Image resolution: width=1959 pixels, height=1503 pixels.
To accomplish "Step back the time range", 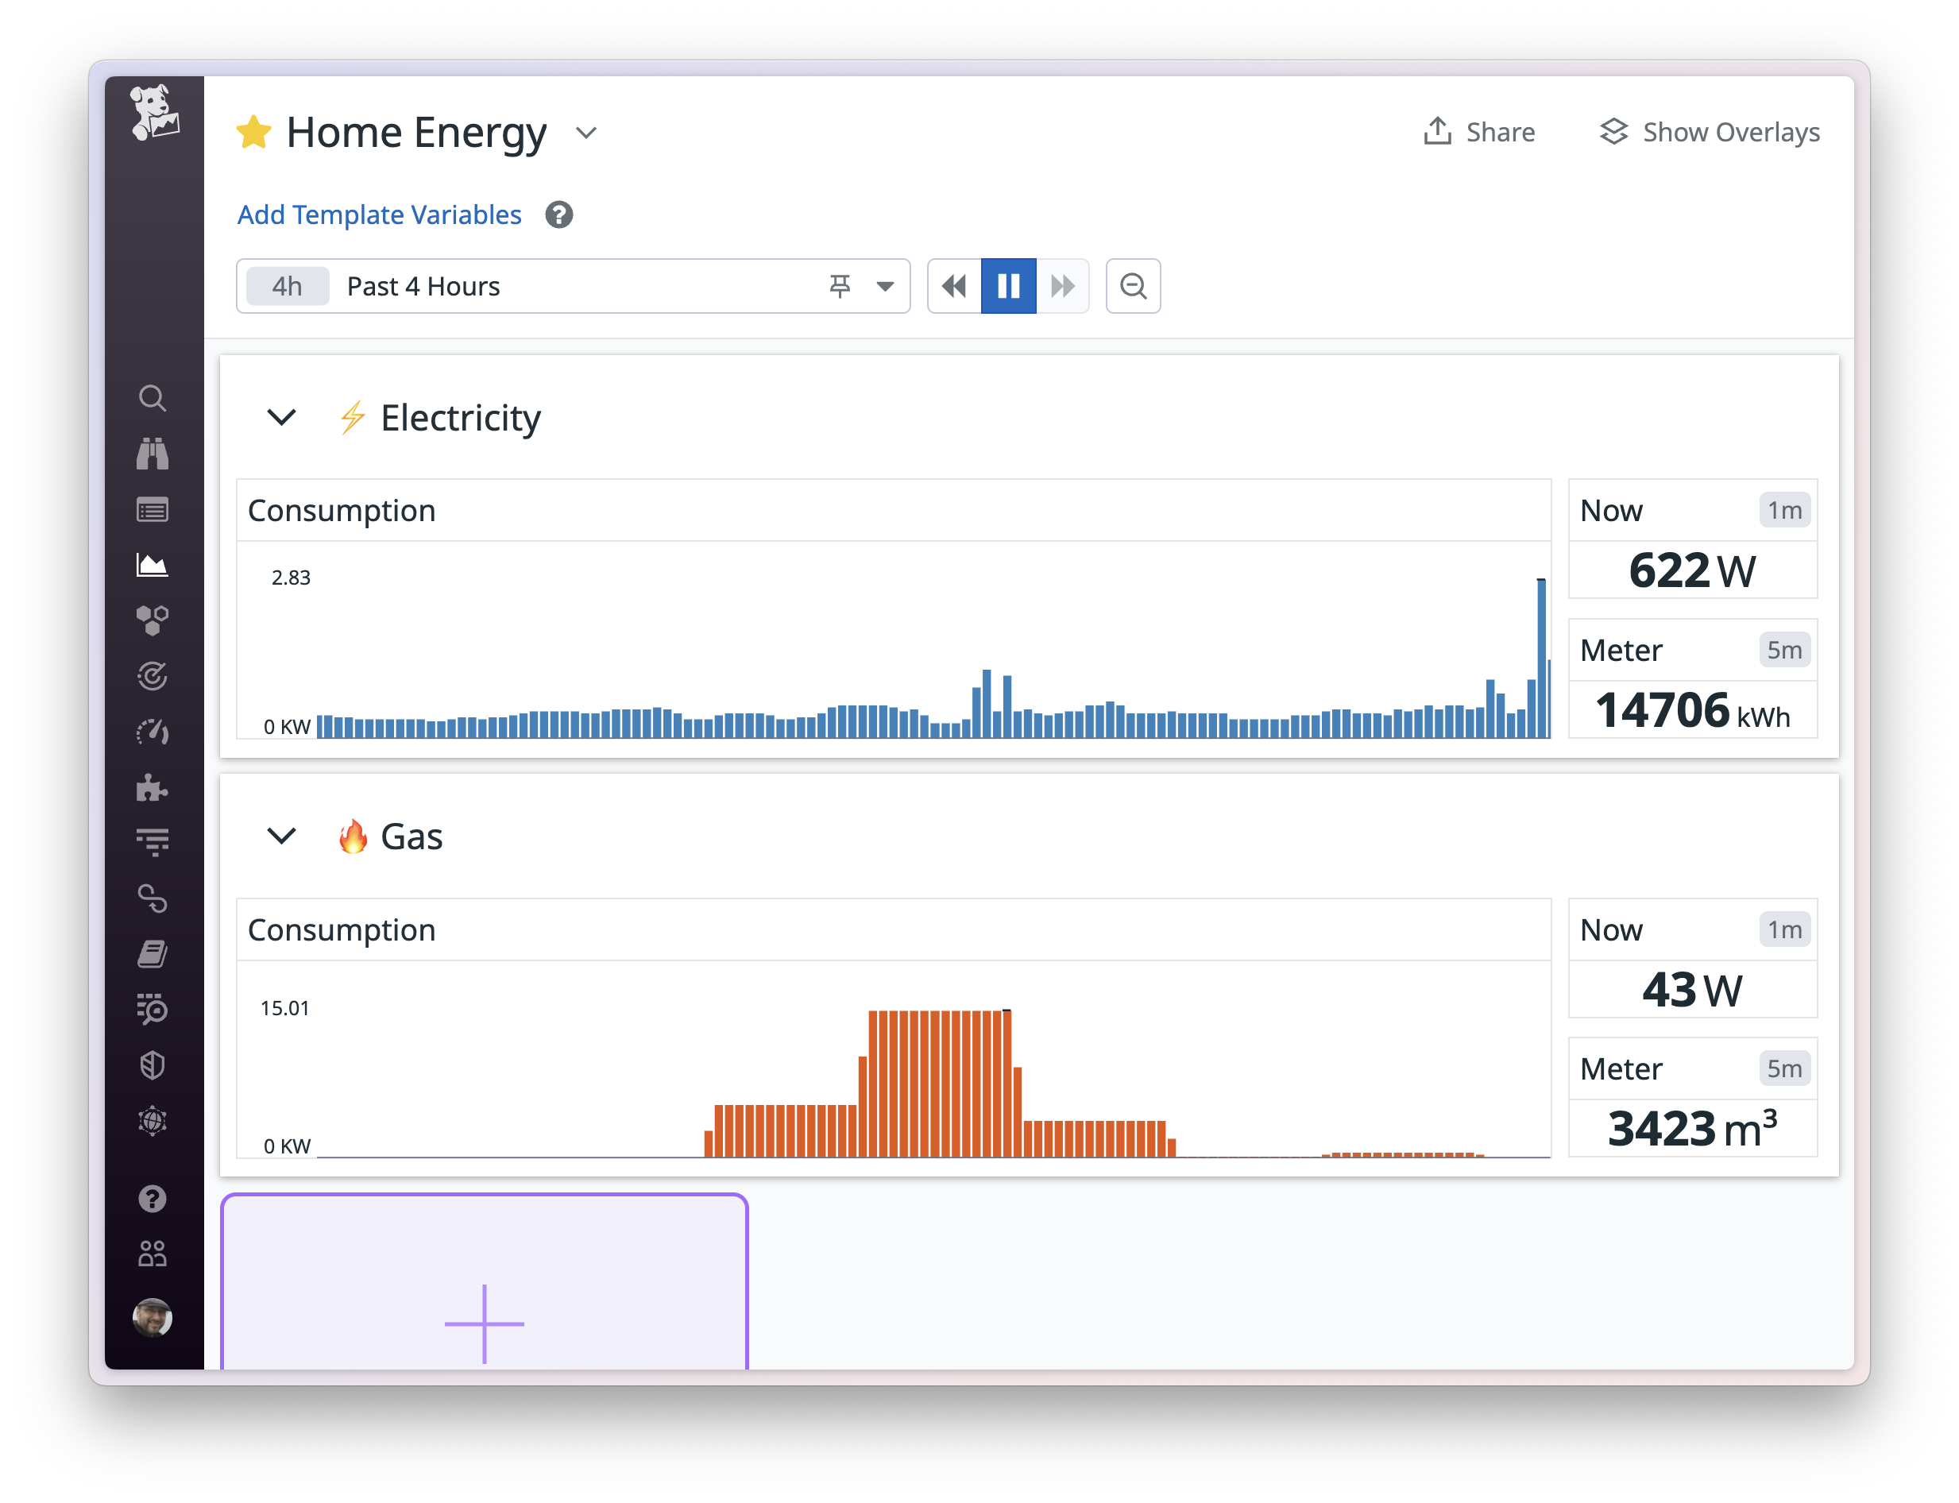I will pos(954,286).
